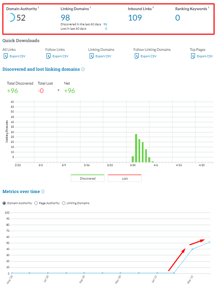Export CSV for Linking Domains
Image resolution: width=220 pixels, height=288 pixels.
[x=103, y=56]
